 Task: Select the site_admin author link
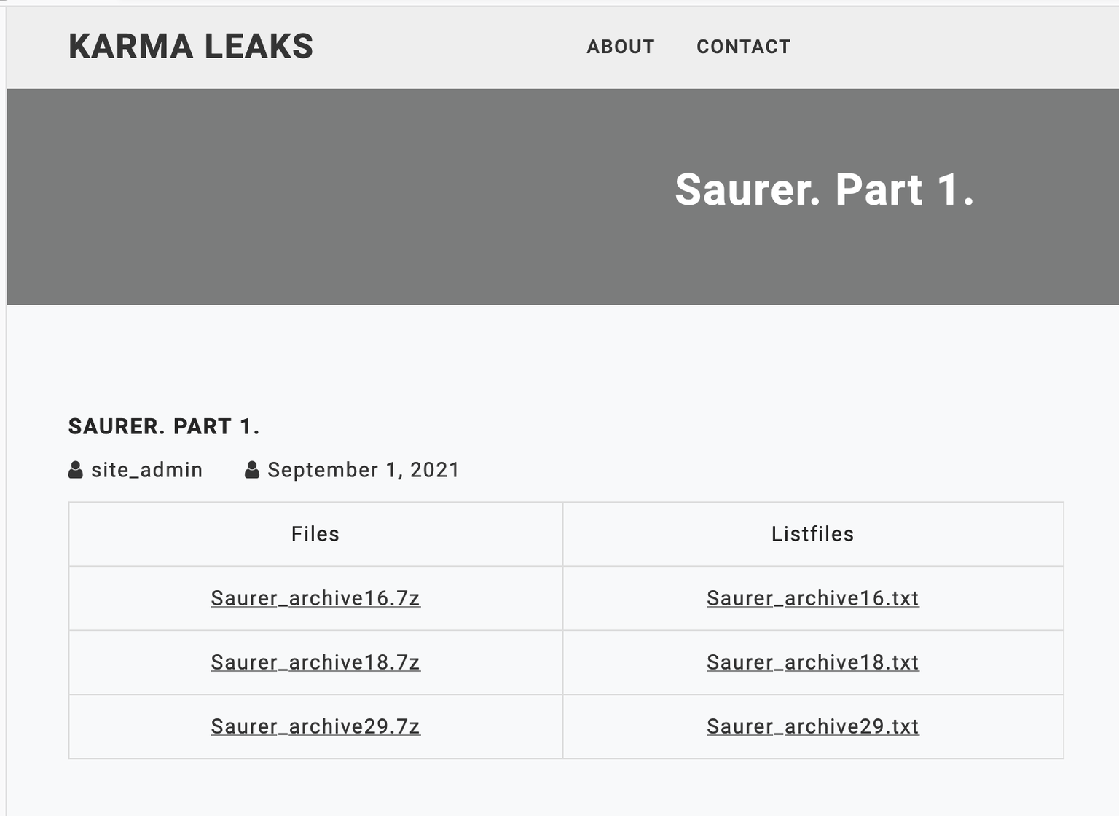pos(146,470)
